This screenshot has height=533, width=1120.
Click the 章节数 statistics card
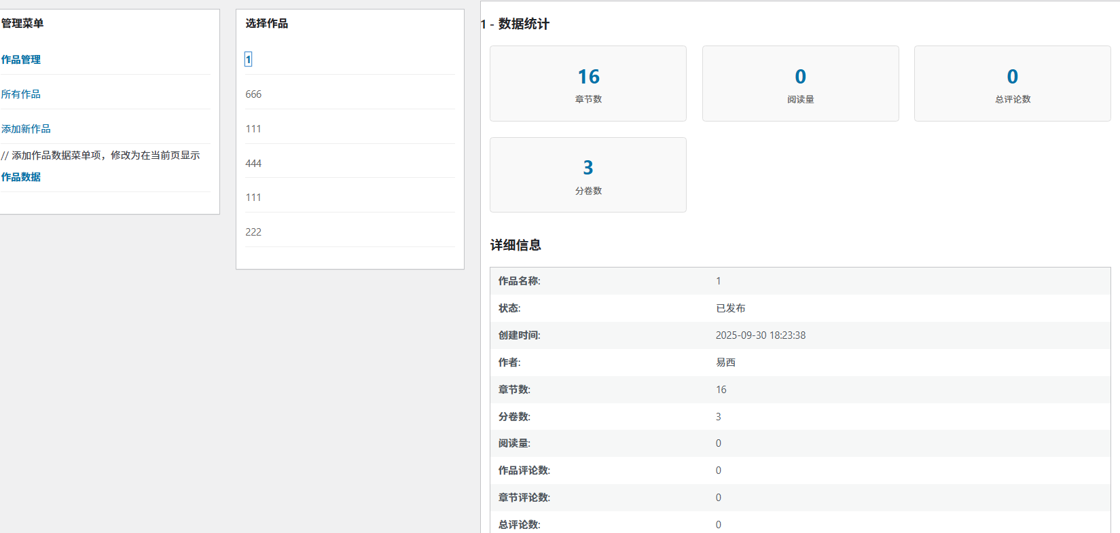coord(588,84)
